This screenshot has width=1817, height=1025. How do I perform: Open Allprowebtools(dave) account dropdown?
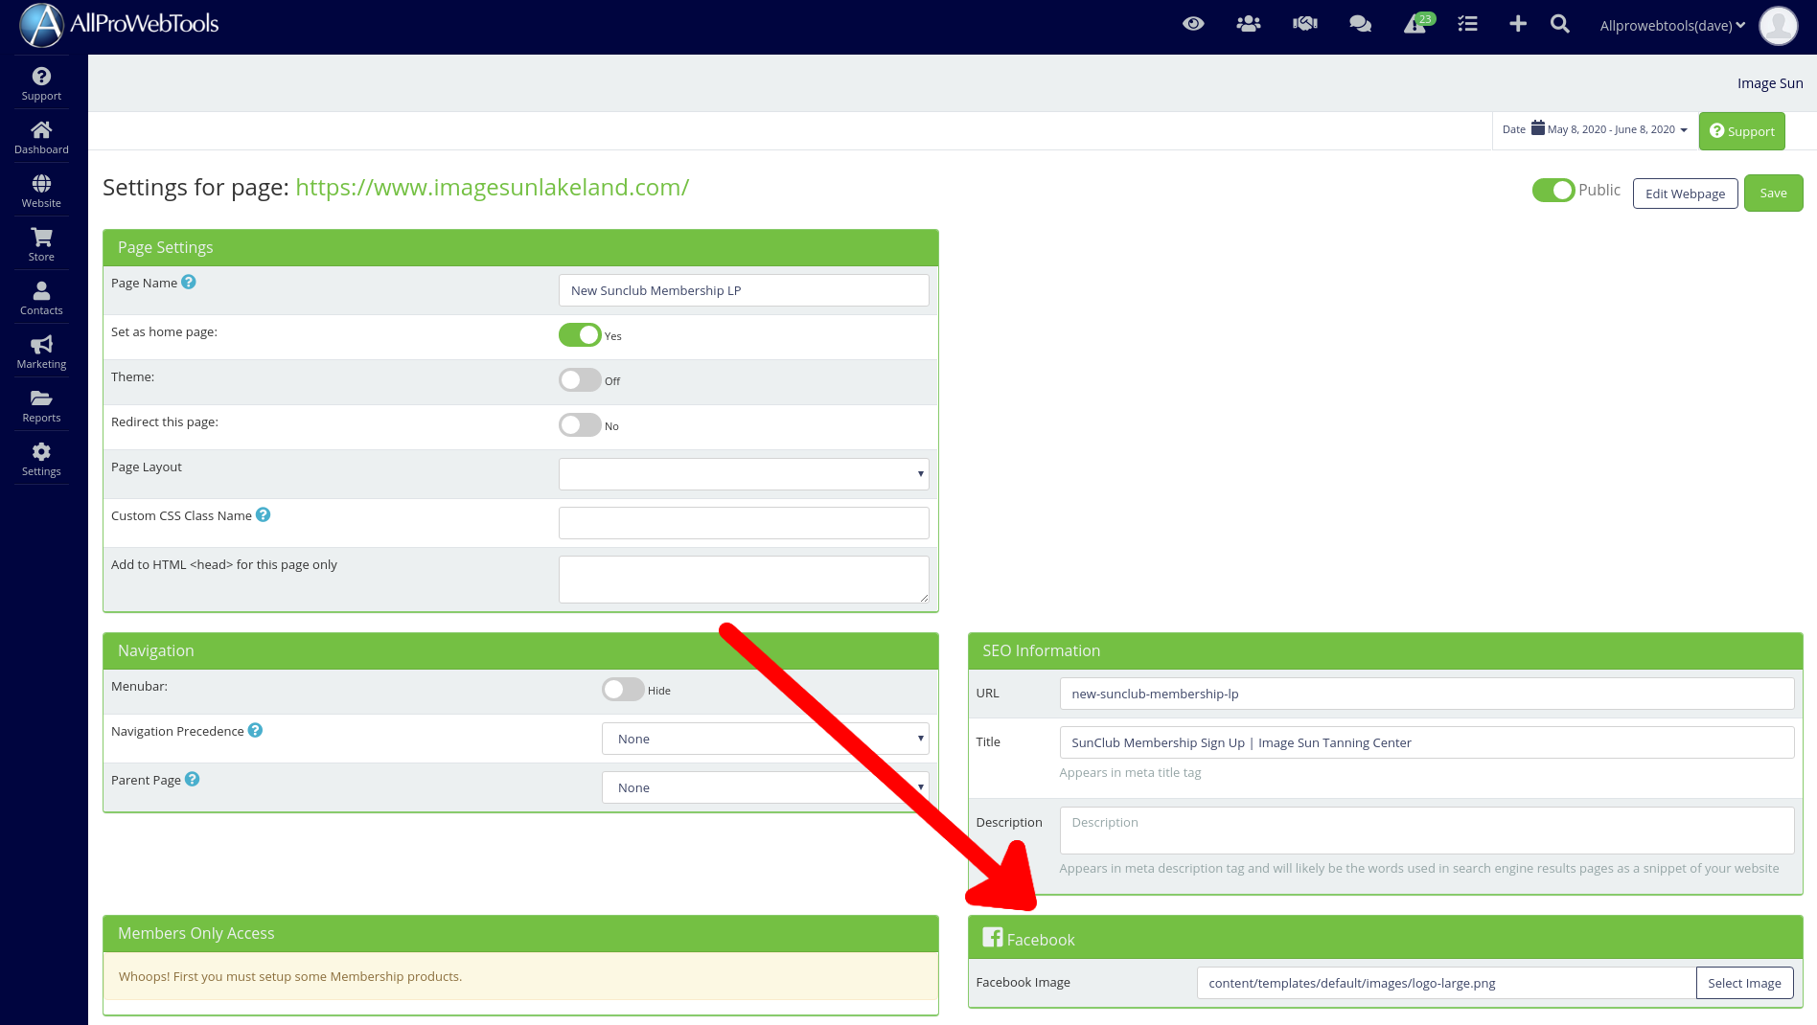tap(1672, 26)
